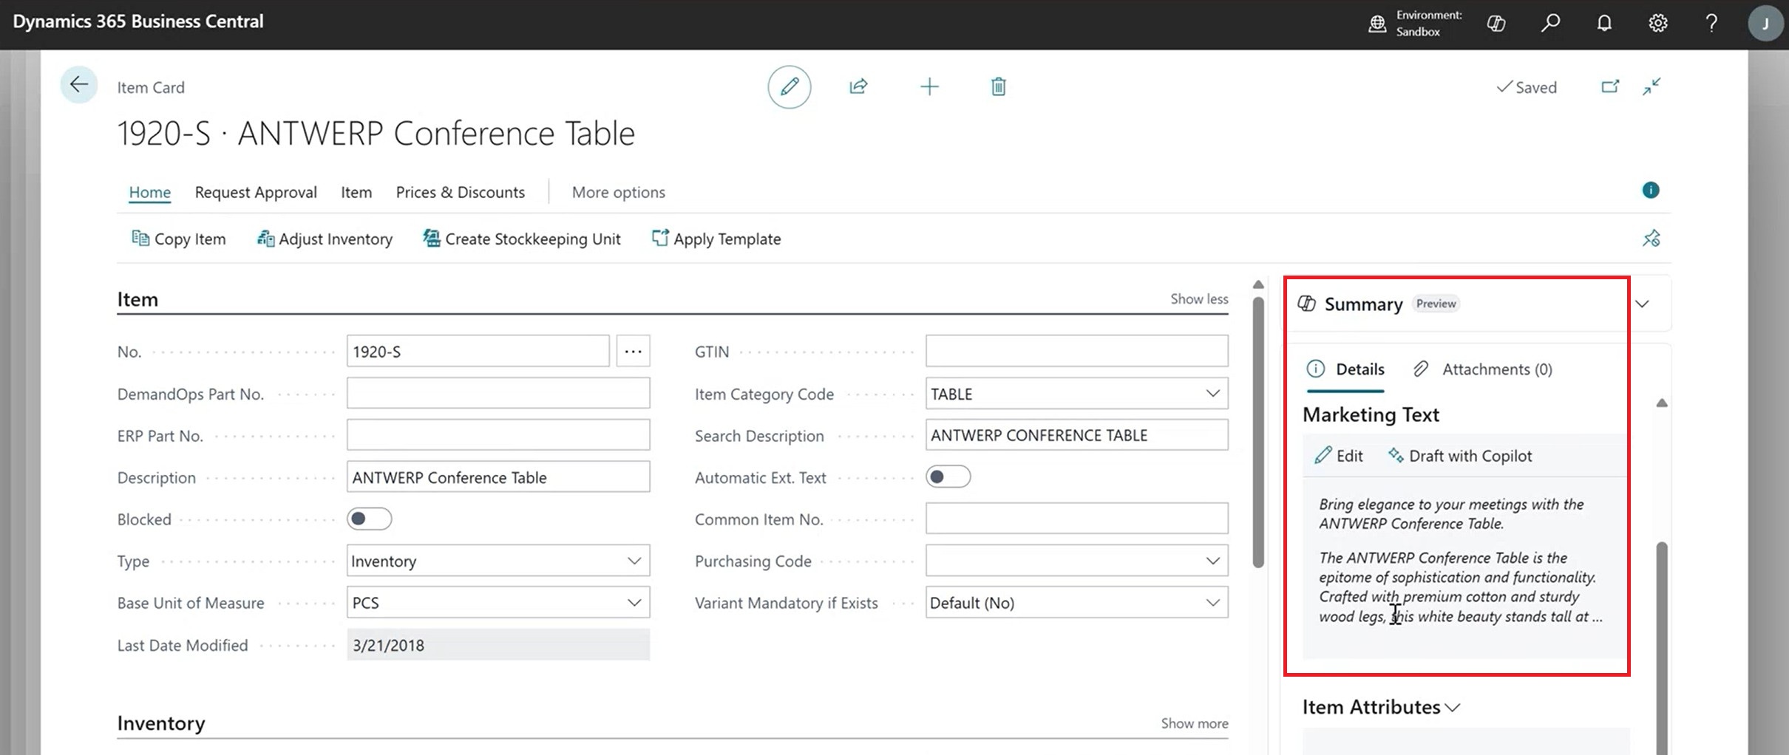Open notifications bell
This screenshot has height=755, width=1789.
(x=1603, y=23)
